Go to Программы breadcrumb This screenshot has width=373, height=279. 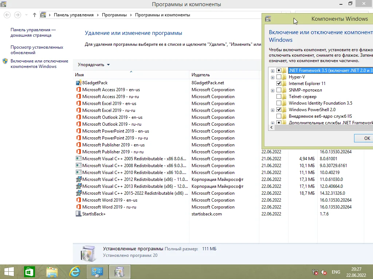point(114,15)
